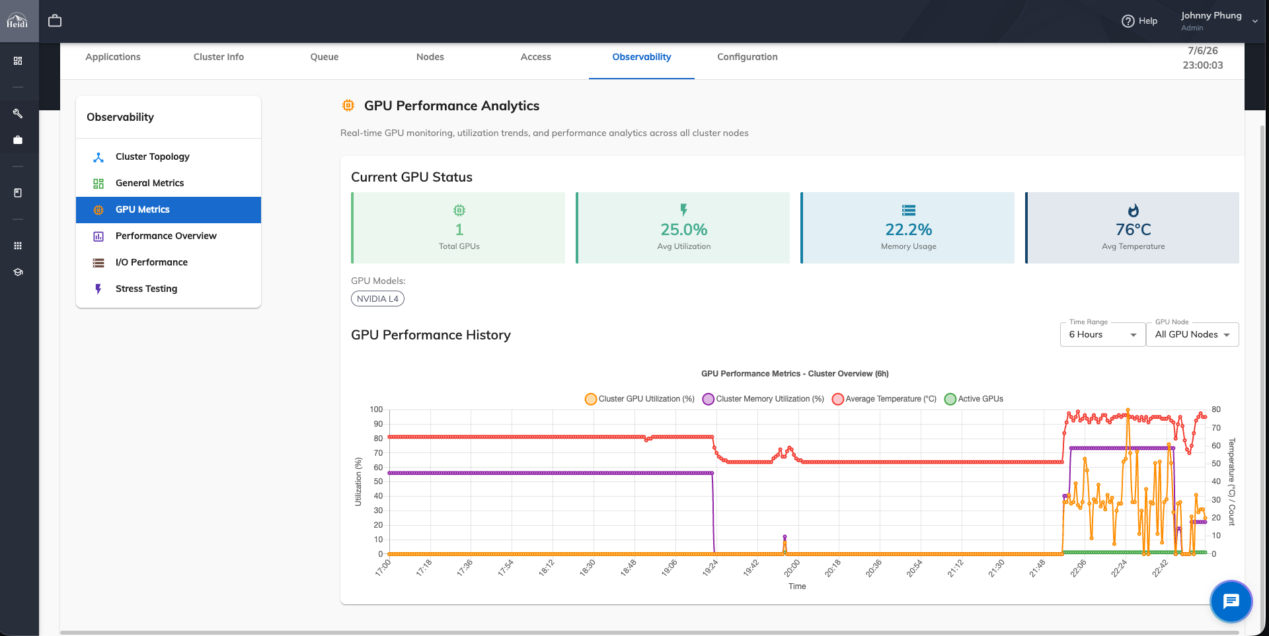This screenshot has width=1269, height=636.
Task: Click the 22.2% Memory Usage value
Action: (x=909, y=230)
